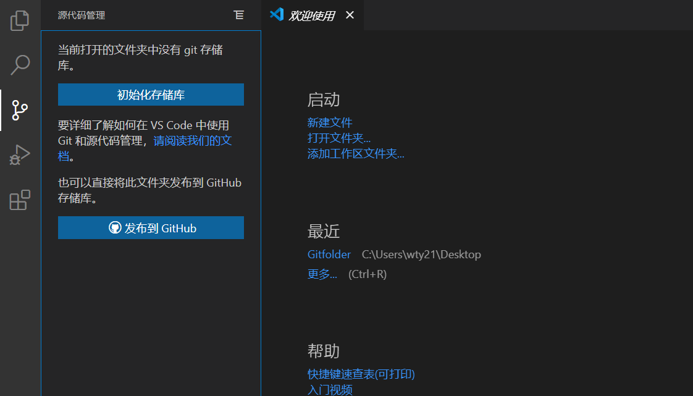Viewport: 693px width, 396px height.
Task: Select the Source Control branch icon
Action: [x=20, y=110]
